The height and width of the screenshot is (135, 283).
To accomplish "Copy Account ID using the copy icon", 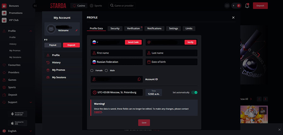I will pos(139,79).
